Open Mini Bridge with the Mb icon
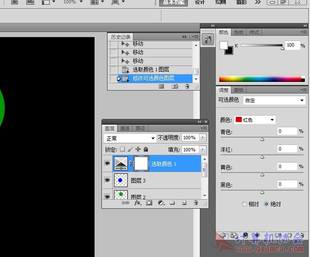This screenshot has width=310, height=257. tap(30, 2)
